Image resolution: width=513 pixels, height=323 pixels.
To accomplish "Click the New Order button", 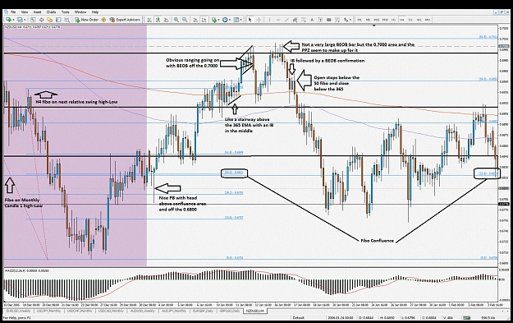I will (x=87, y=20).
